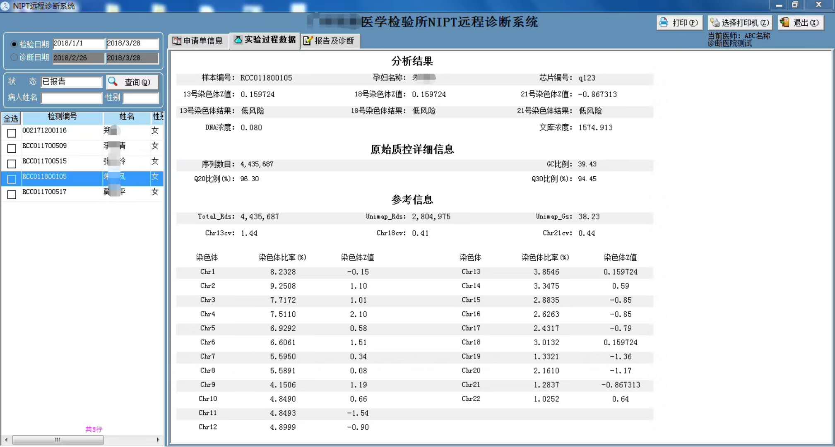Click the 全选 select-all header button
The height and width of the screenshot is (447, 835).
pos(11,119)
